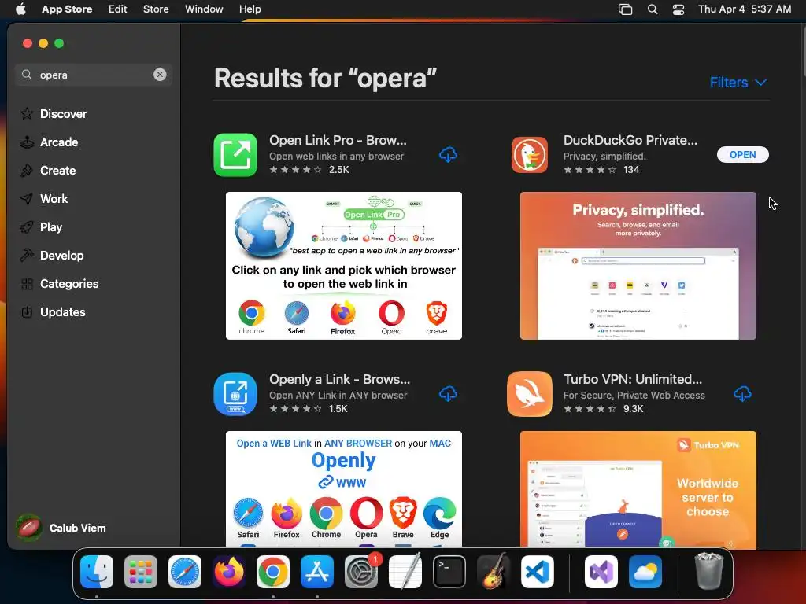Open Control Center in menu bar

pos(678,9)
